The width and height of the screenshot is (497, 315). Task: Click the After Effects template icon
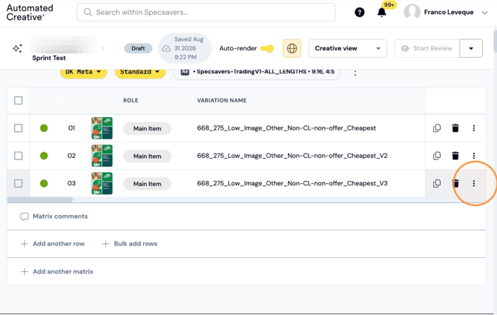tap(185, 72)
